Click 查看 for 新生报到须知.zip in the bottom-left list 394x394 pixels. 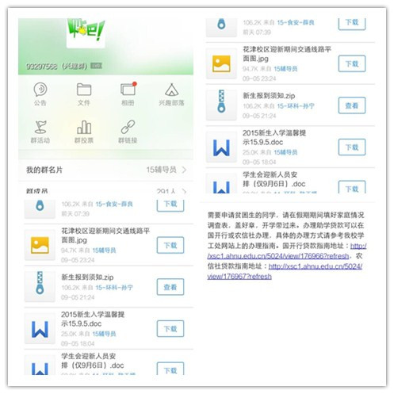[170, 287]
